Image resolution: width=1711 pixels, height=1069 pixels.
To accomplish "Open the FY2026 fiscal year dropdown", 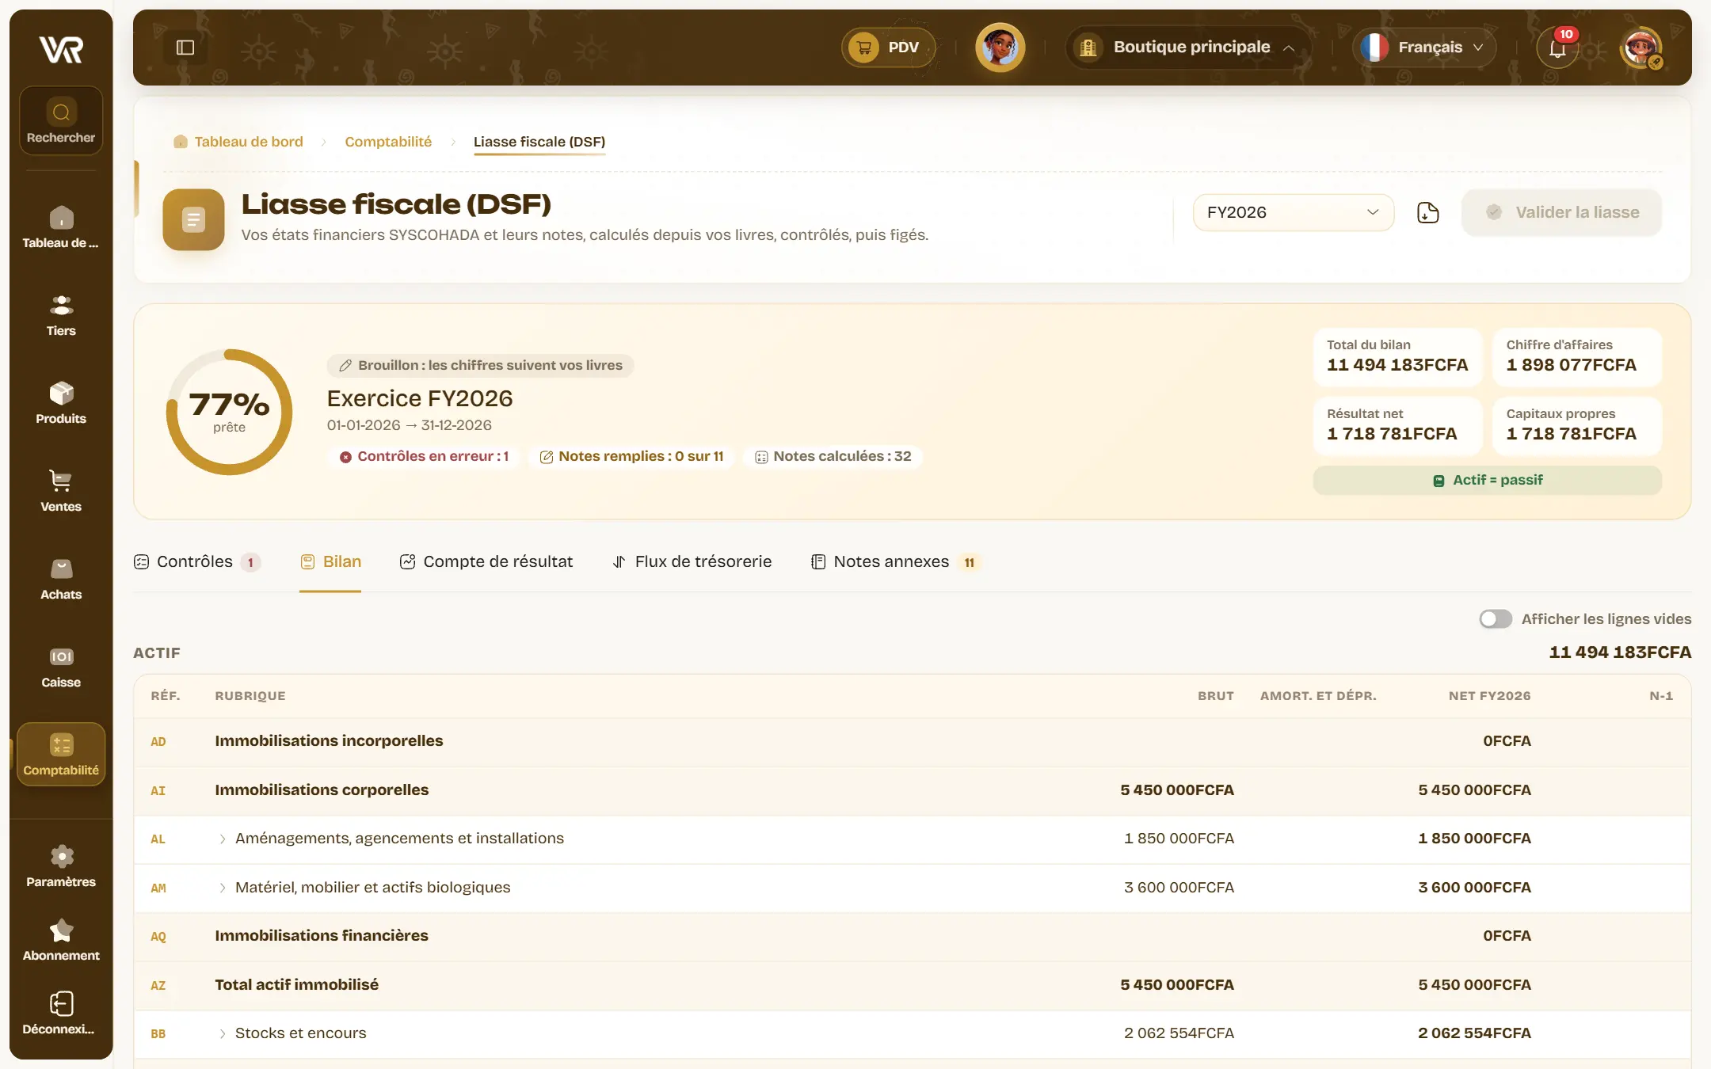I will point(1294,212).
